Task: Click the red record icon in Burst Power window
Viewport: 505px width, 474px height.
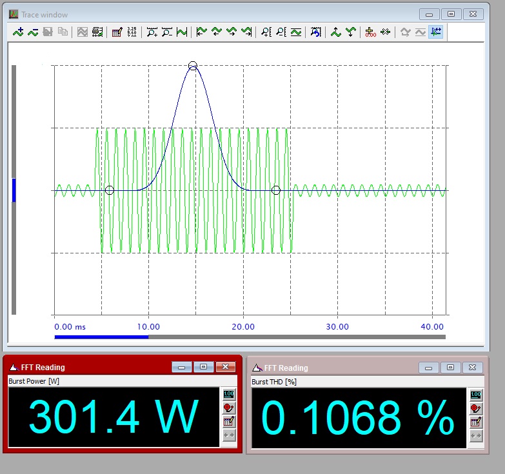Action: pyautogui.click(x=229, y=408)
